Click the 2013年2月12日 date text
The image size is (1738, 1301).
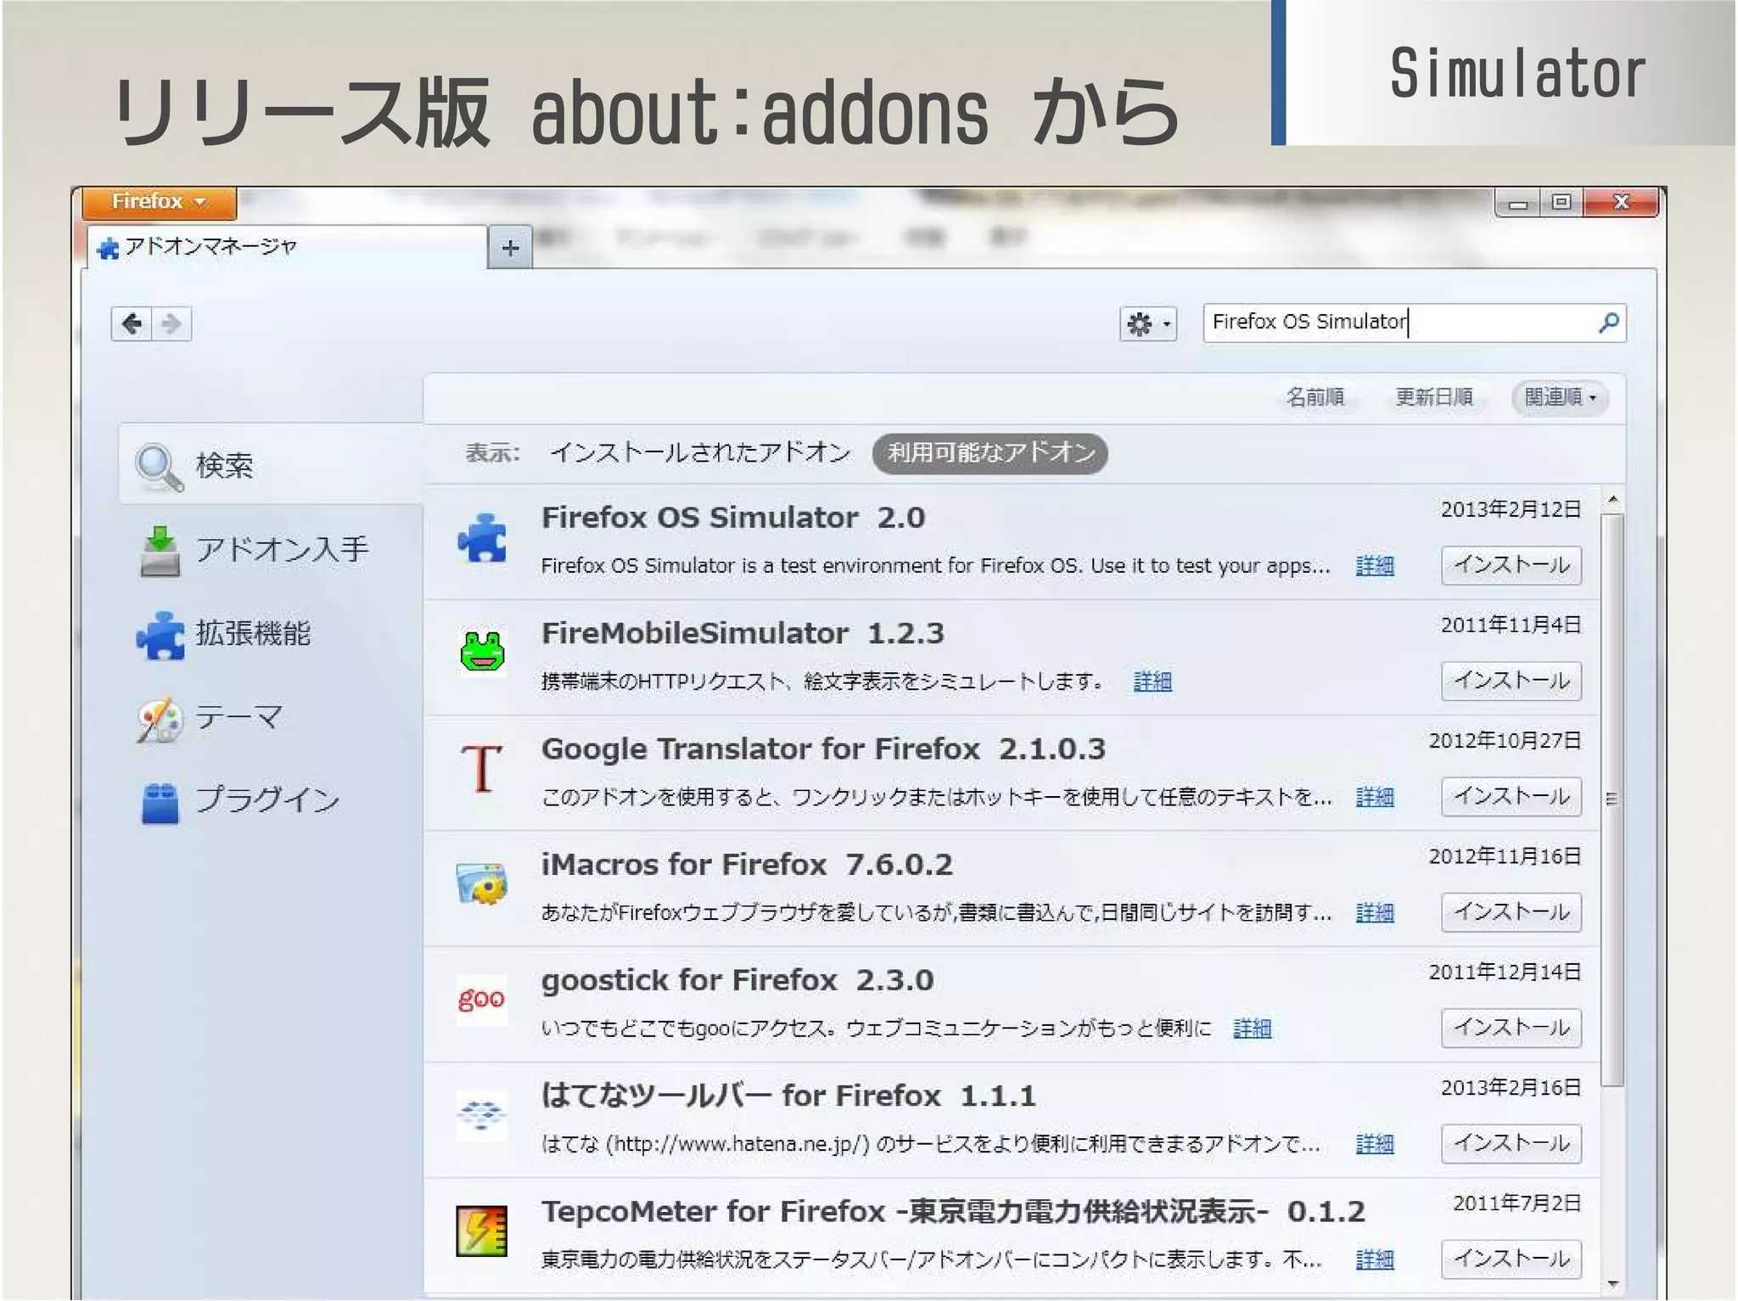pyautogui.click(x=1511, y=509)
